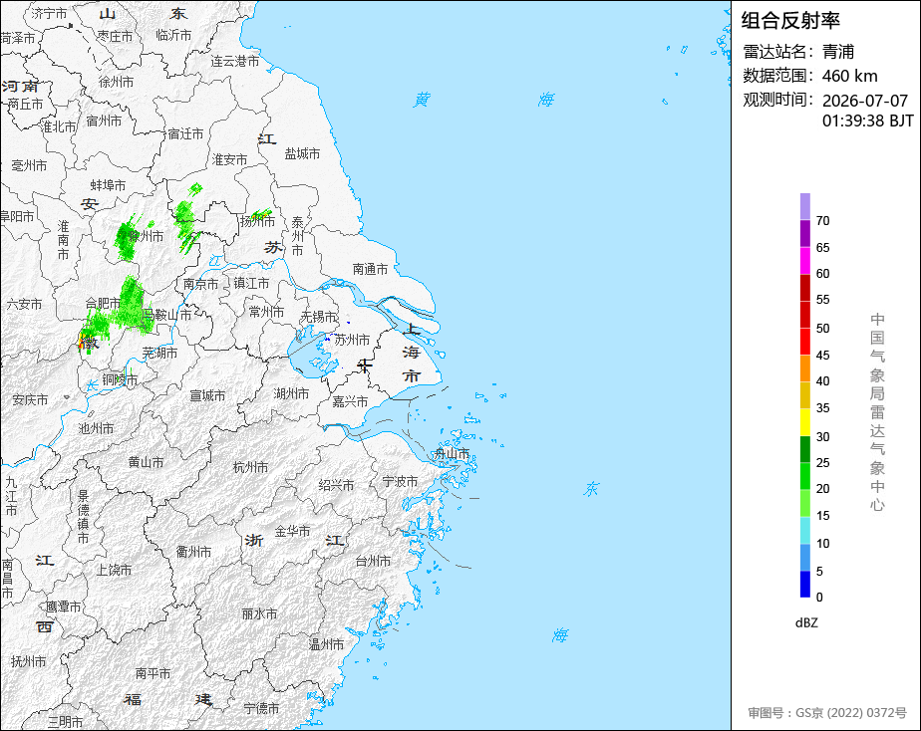Viewport: 921px width, 731px height.
Task: Click the magenta 60 dBZ legend swatch
Action: [x=805, y=261]
